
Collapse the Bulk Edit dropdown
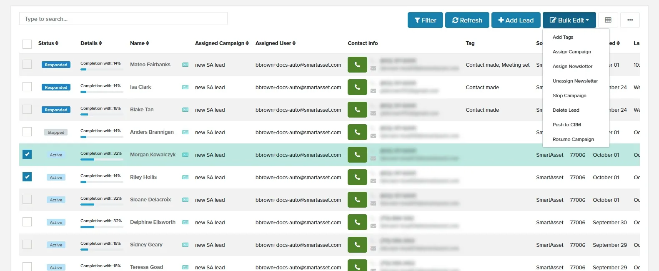click(569, 20)
